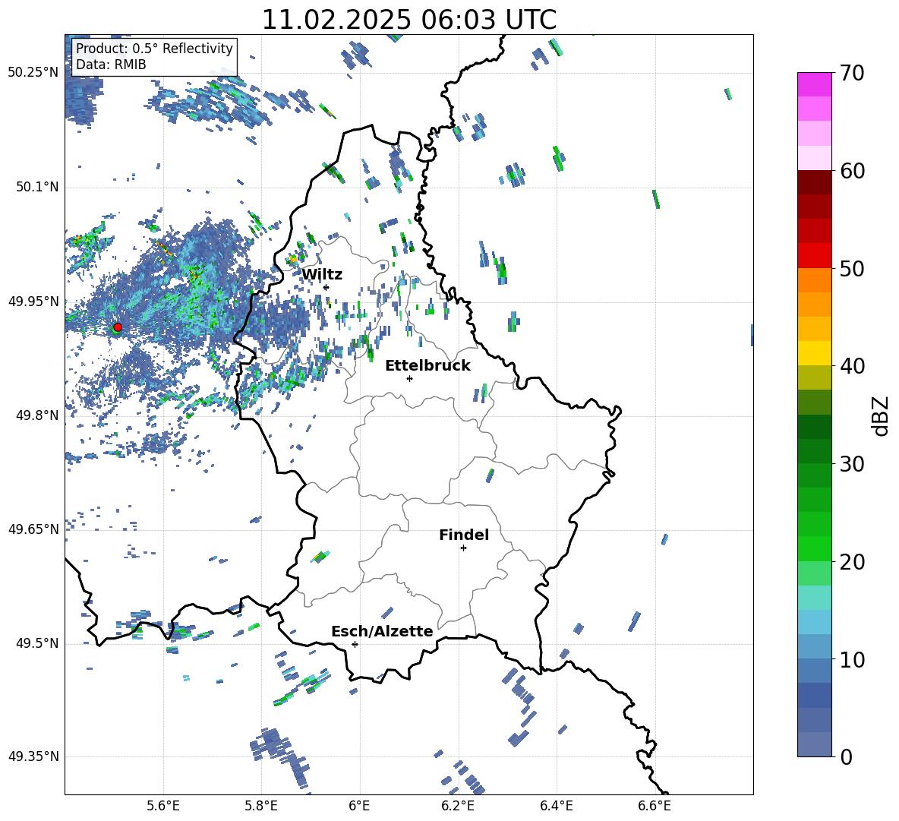Image resolution: width=899 pixels, height=821 pixels.
Task: Click the Ettelbruck station cross marker
Action: 409,378
